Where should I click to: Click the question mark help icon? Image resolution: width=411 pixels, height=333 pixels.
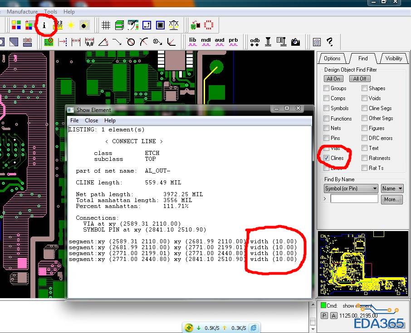(330, 42)
